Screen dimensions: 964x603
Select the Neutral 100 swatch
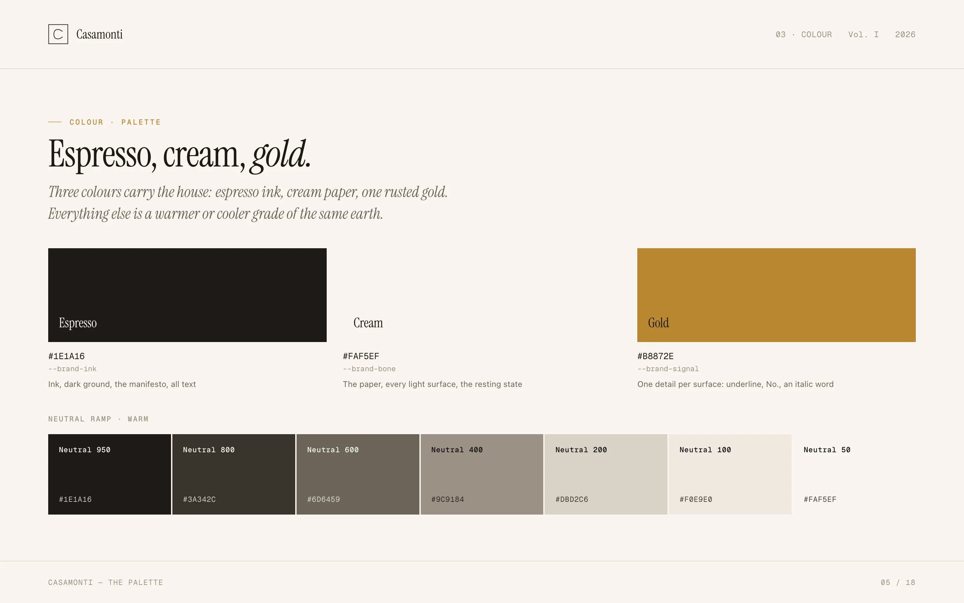[730, 474]
